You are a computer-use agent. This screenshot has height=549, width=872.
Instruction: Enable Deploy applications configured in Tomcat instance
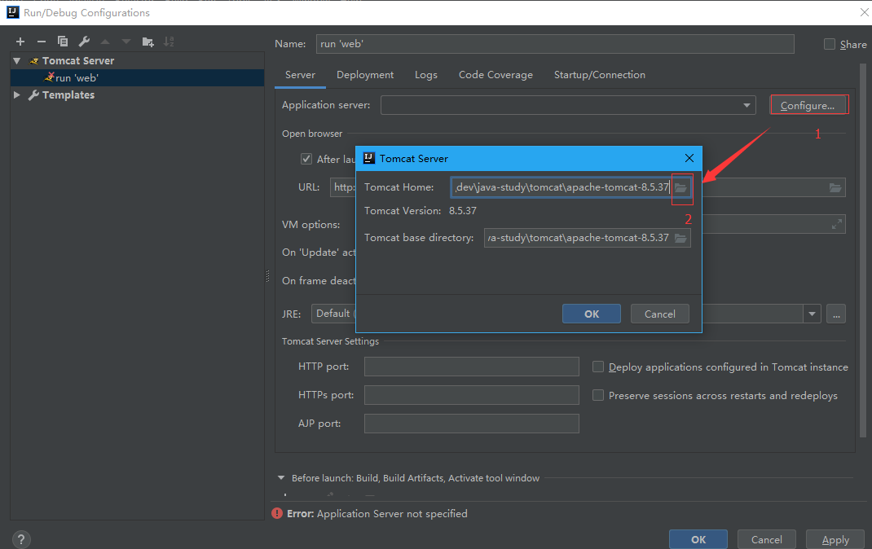coord(598,367)
